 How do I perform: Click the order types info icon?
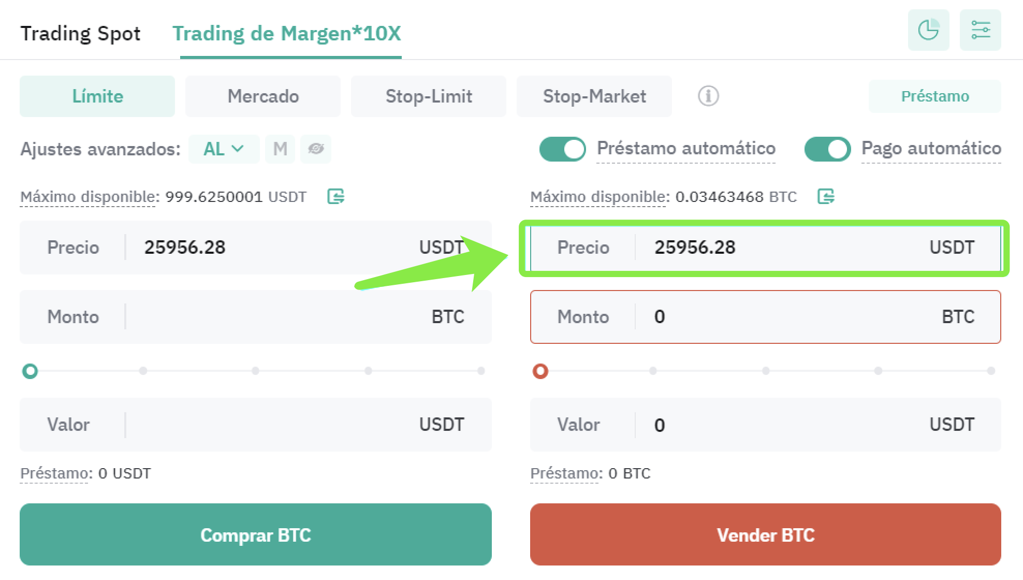[x=708, y=96]
